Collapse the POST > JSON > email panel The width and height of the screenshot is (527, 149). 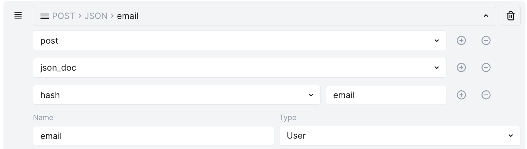coord(486,16)
